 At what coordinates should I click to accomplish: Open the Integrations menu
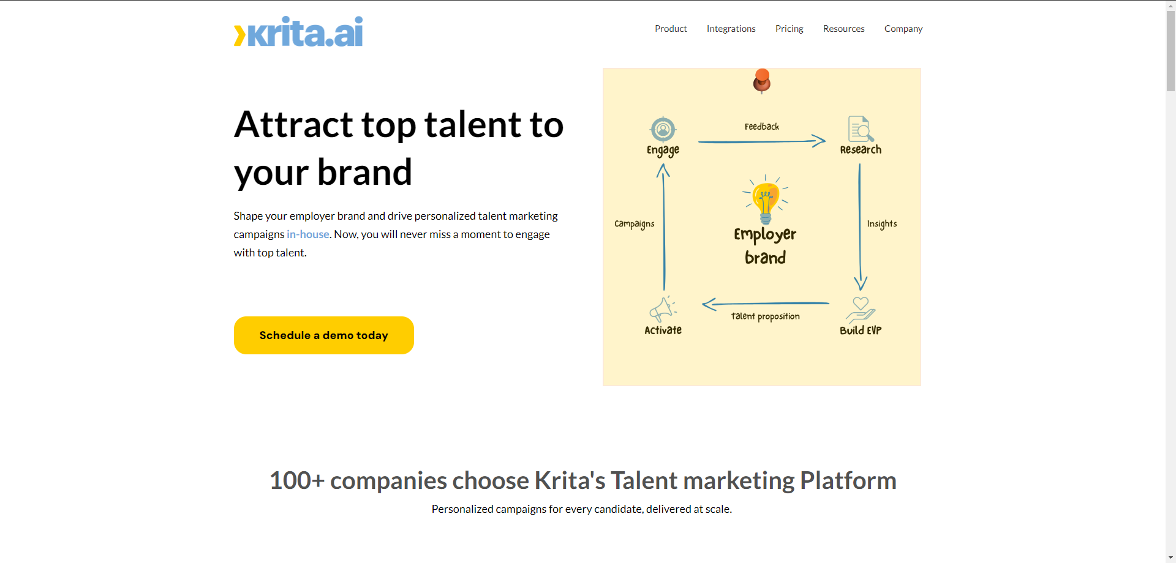[731, 29]
